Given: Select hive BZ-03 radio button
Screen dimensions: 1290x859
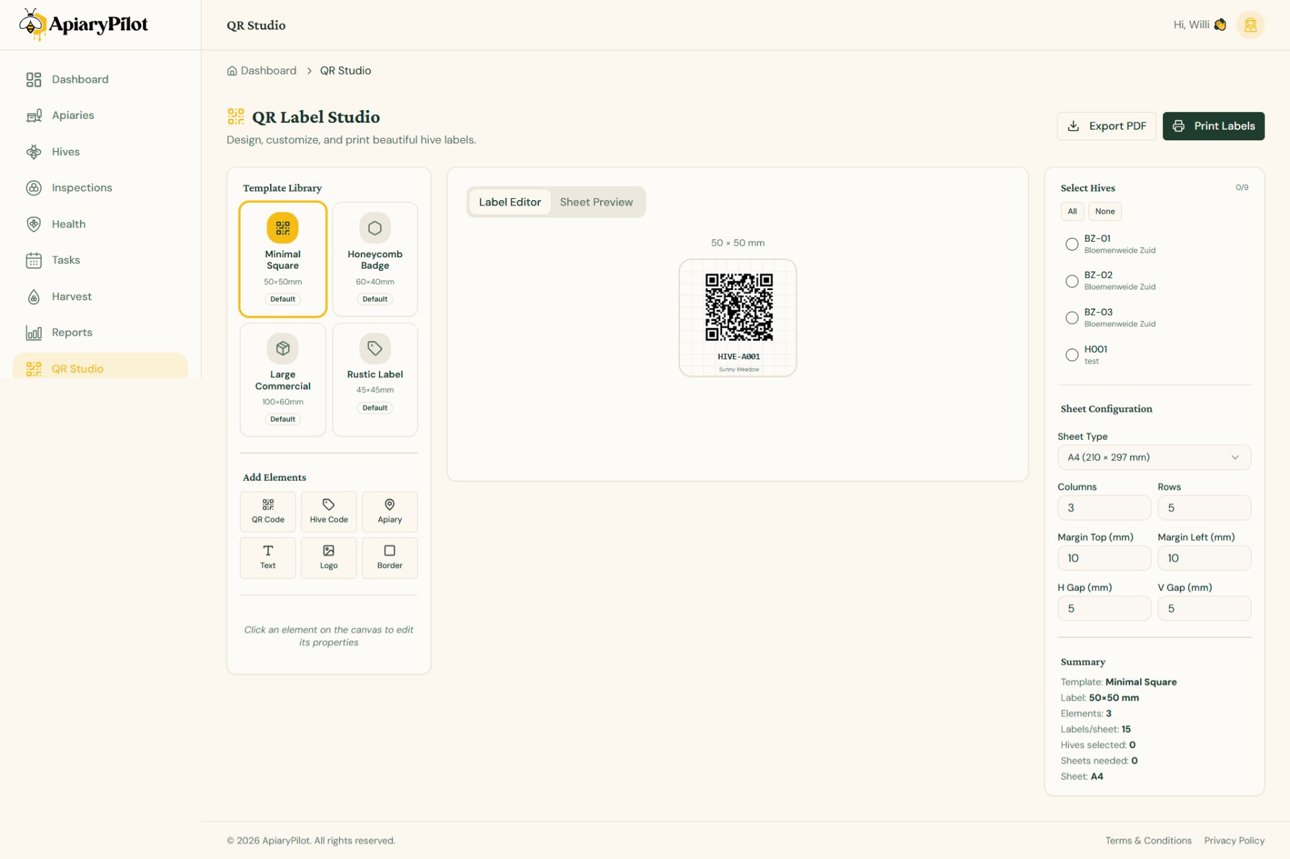Looking at the screenshot, I should click(1072, 318).
